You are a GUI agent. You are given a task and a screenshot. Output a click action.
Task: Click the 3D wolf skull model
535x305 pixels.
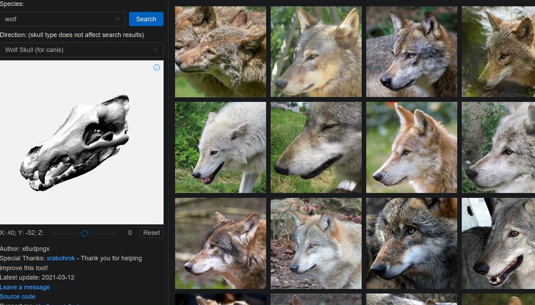coord(76,143)
